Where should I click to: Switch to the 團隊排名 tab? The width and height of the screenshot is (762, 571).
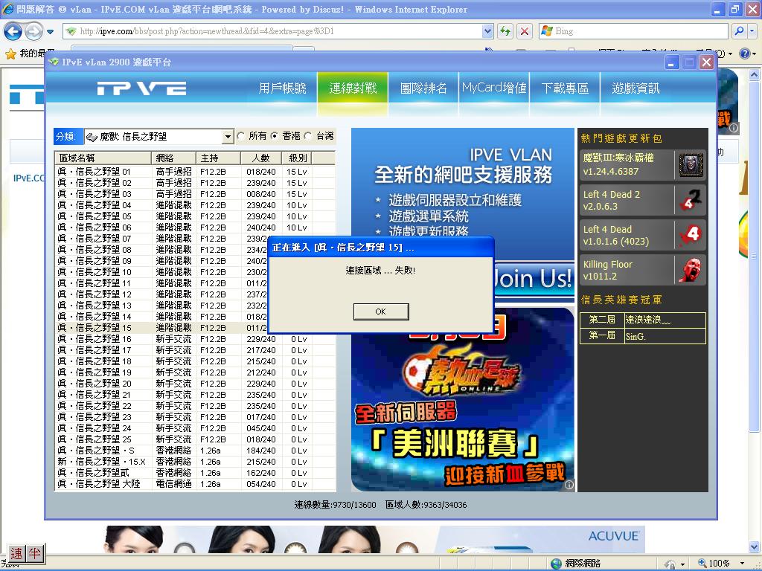tap(423, 88)
